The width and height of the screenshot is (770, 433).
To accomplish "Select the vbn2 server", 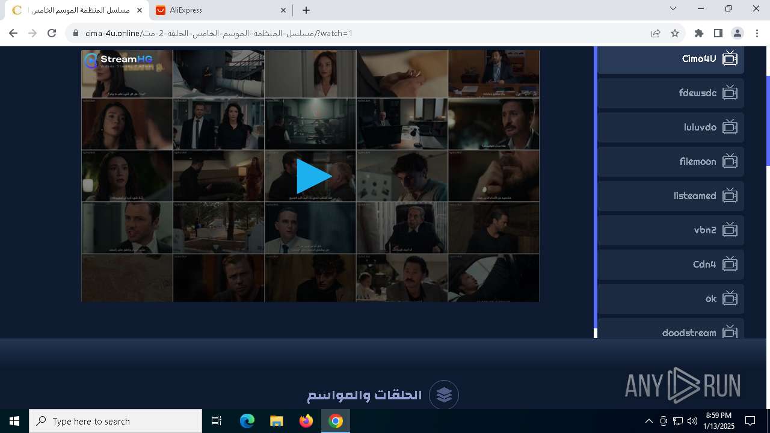I will [x=671, y=230].
